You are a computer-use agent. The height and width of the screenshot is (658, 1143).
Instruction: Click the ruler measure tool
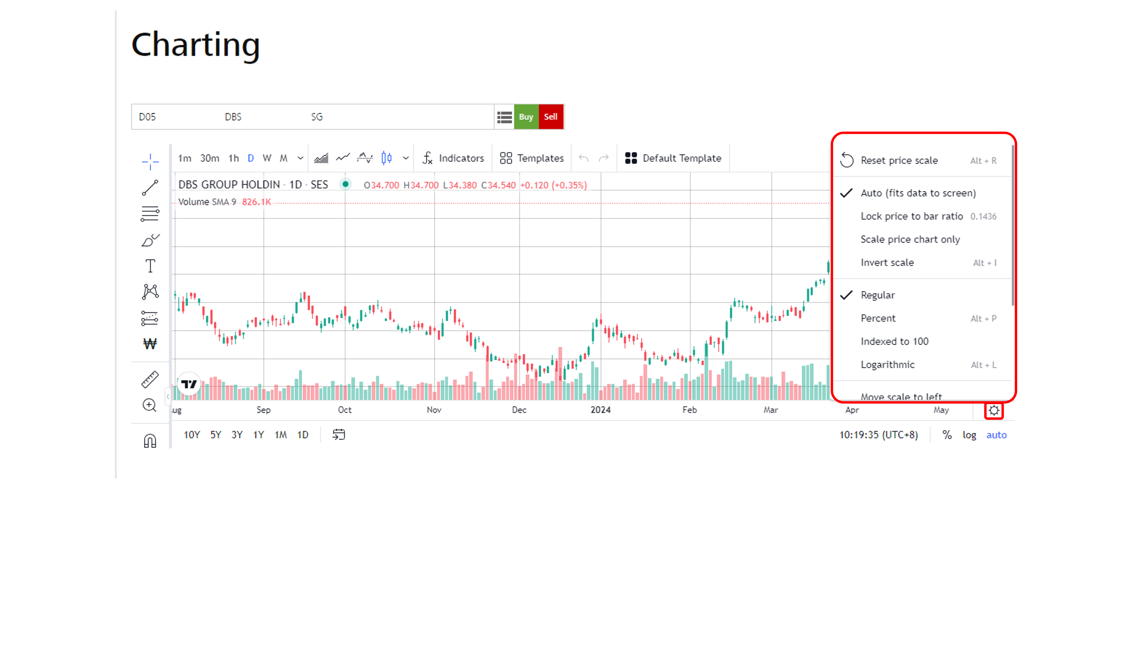coord(150,380)
